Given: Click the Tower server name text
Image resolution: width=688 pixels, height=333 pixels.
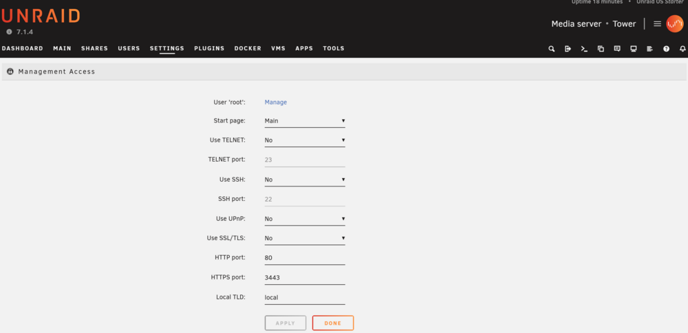Looking at the screenshot, I should (x=624, y=23).
